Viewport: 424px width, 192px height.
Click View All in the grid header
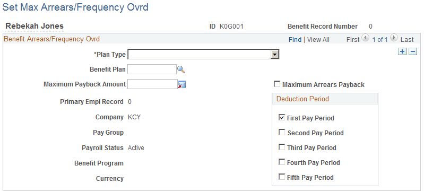[x=318, y=40]
